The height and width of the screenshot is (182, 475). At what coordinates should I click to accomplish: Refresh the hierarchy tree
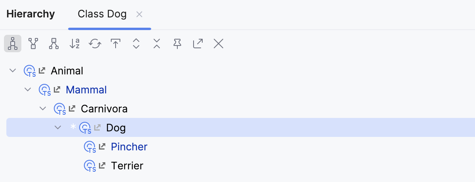point(95,44)
